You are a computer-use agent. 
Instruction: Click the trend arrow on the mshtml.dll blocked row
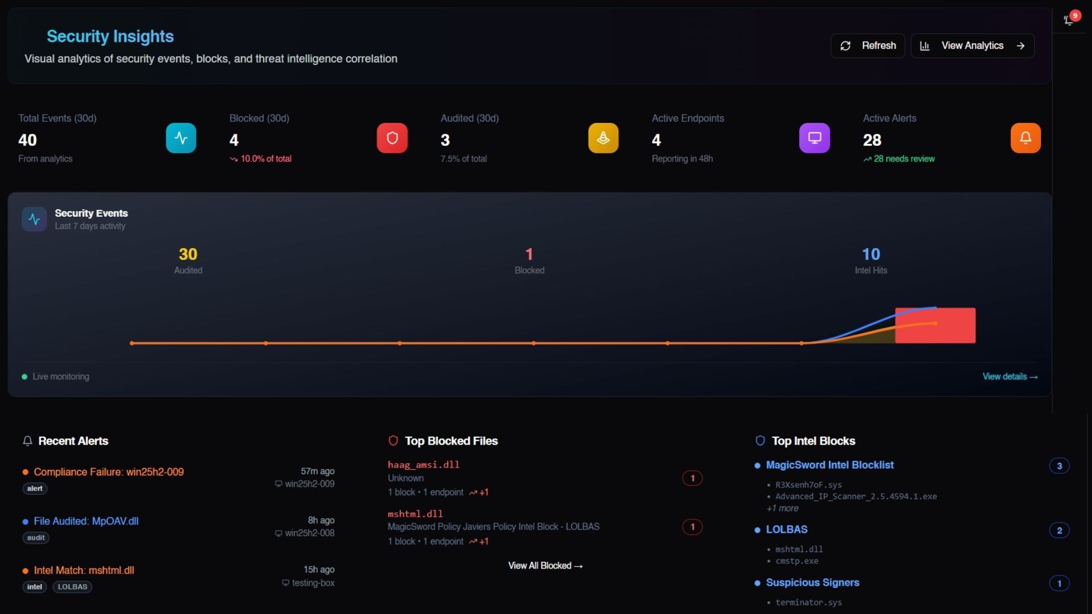point(473,542)
